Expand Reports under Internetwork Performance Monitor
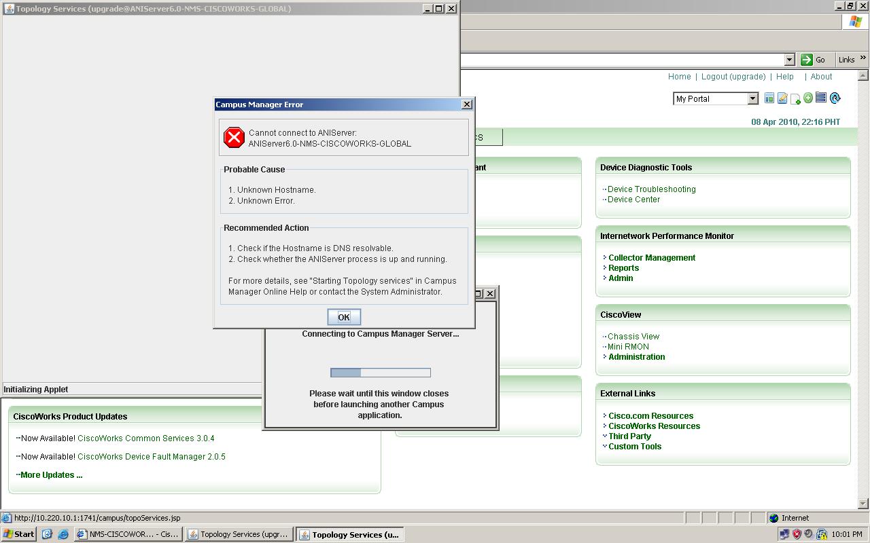Screen dimensions: 870x543 (x=623, y=268)
